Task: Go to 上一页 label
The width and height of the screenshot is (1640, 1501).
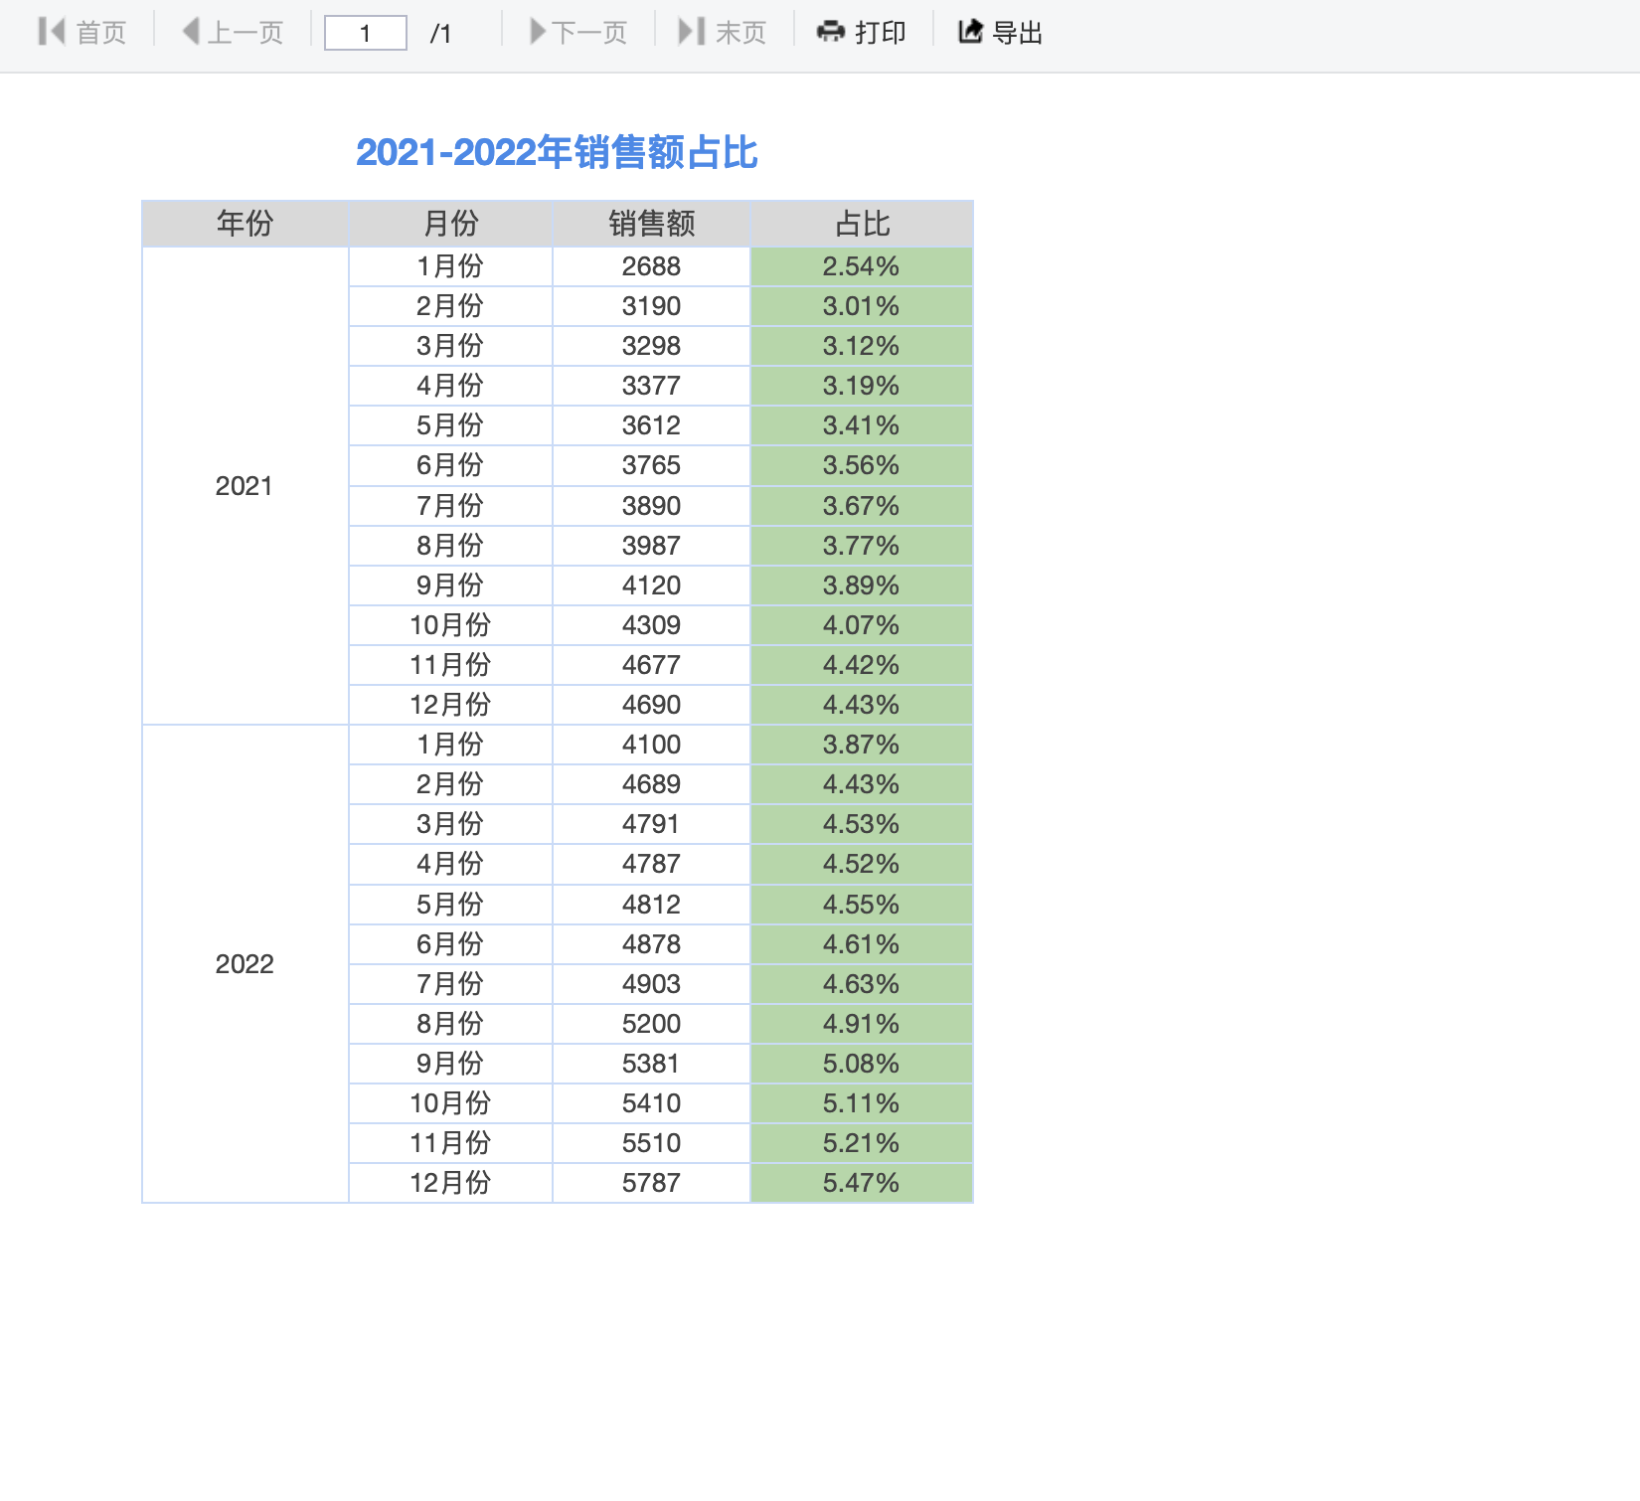Action: (246, 33)
